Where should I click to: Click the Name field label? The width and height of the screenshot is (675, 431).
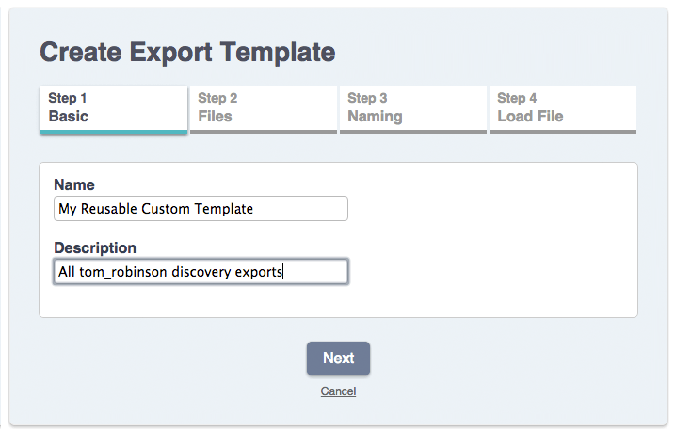(74, 184)
